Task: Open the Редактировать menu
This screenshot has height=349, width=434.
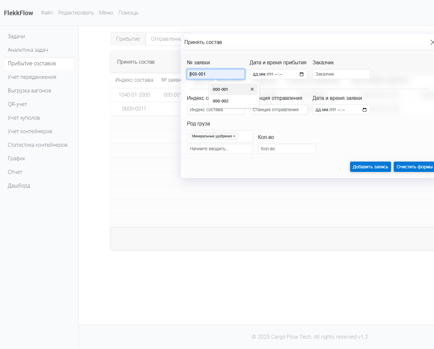Action: click(76, 13)
